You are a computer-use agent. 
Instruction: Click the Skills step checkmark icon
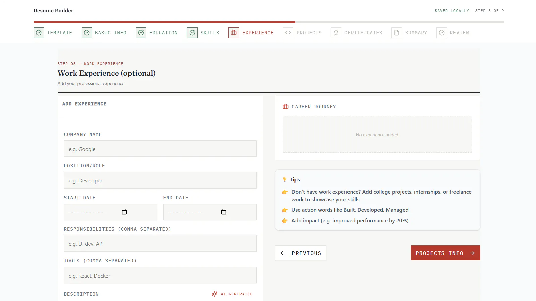point(192,33)
